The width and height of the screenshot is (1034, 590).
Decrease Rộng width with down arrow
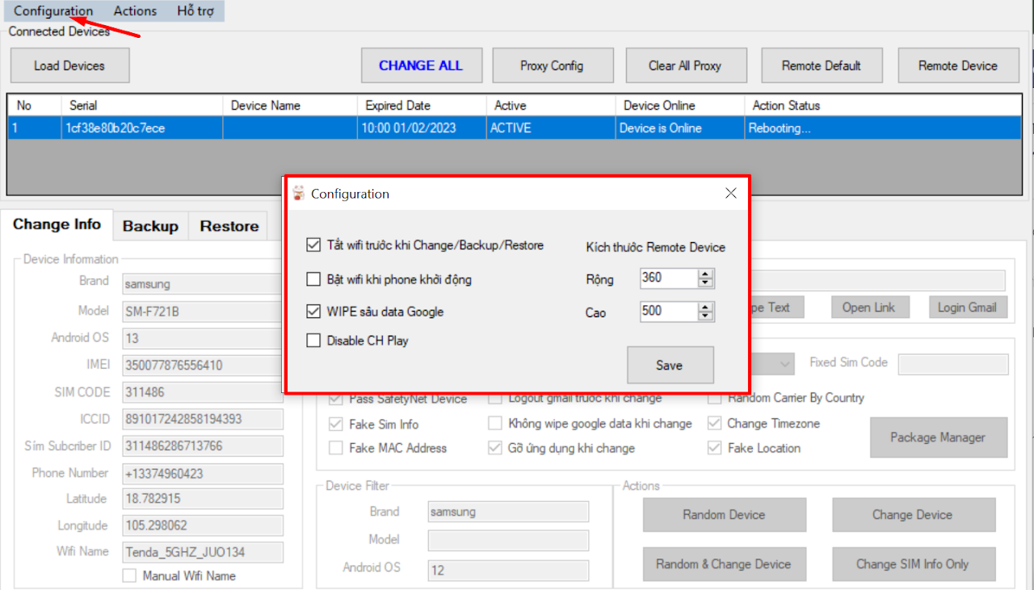[706, 283]
